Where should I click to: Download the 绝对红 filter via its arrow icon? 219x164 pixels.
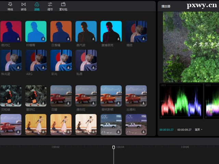point(18,39)
